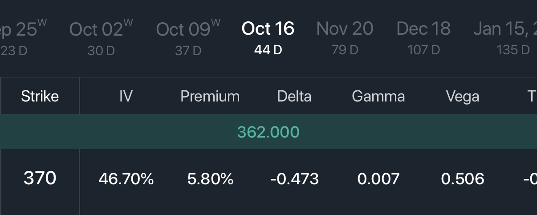Switch to the Dec 18 expiration
This screenshot has height=215, width=537.
pyautogui.click(x=423, y=37)
